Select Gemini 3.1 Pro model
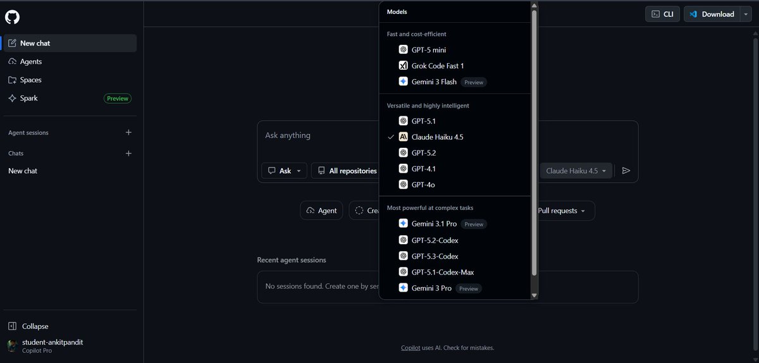 (456, 224)
